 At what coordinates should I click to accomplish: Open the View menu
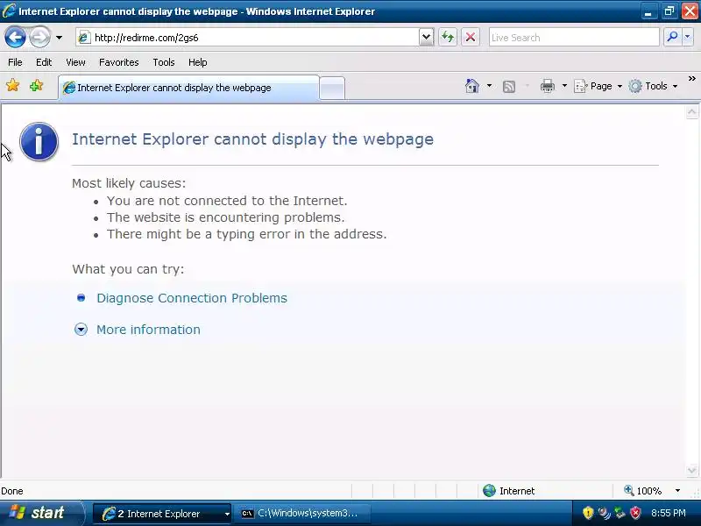click(75, 62)
